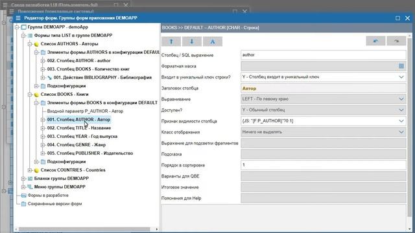Viewport: 415px width, 233px height.
Task: Click the Пояснения для Help field
Action: (323, 198)
